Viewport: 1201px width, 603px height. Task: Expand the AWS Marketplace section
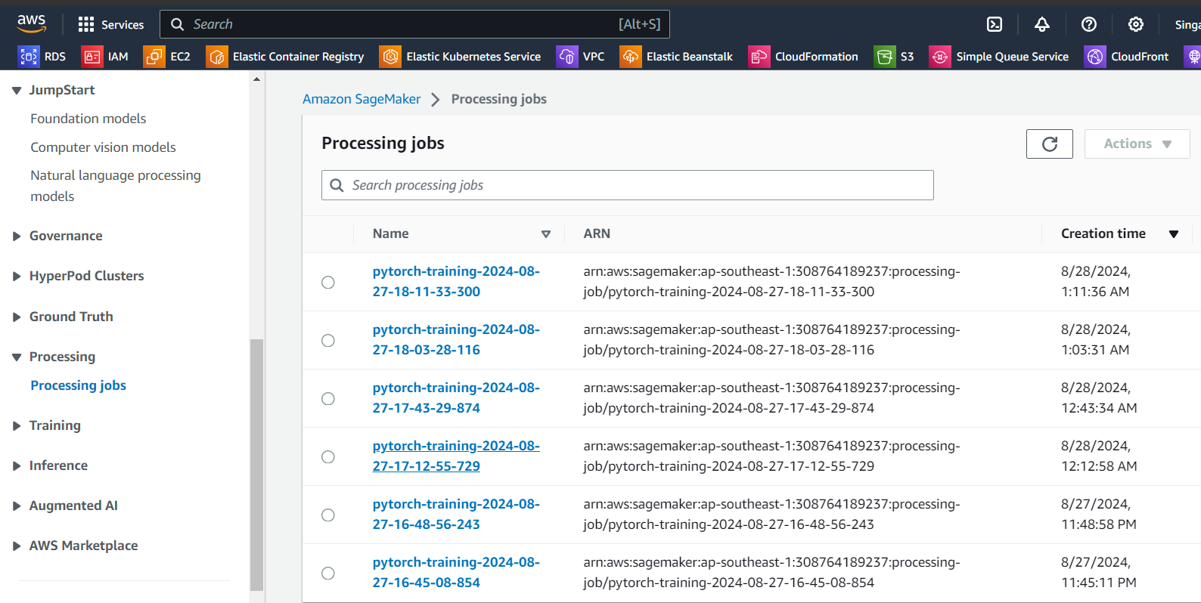coord(17,546)
